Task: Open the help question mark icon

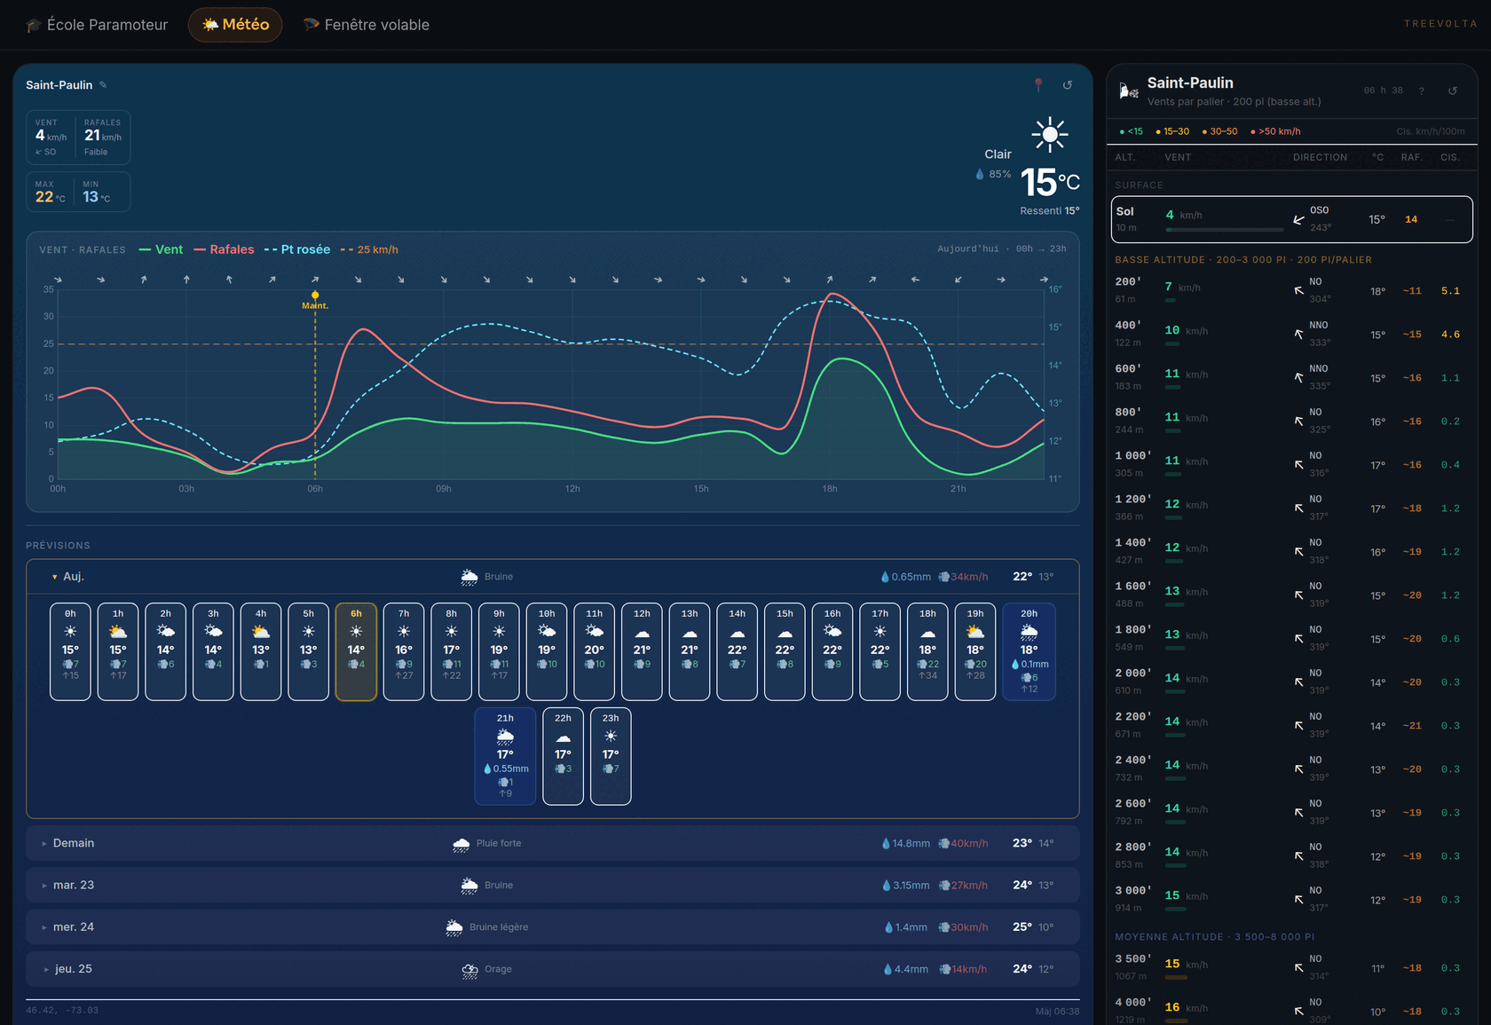Action: pos(1422,91)
